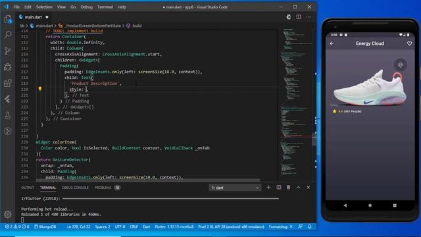Viewport: 421px width, 237px height.
Task: Click the feedback icon in status bar
Action: pos(301,226)
